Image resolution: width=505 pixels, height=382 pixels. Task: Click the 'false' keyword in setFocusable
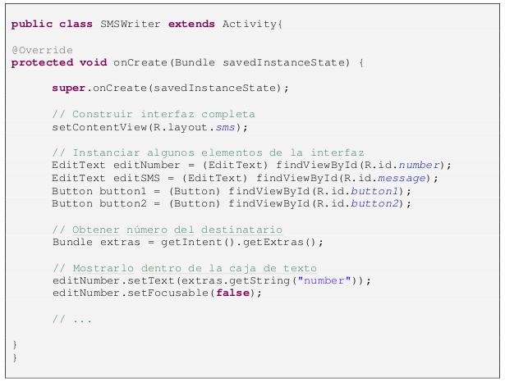(233, 293)
